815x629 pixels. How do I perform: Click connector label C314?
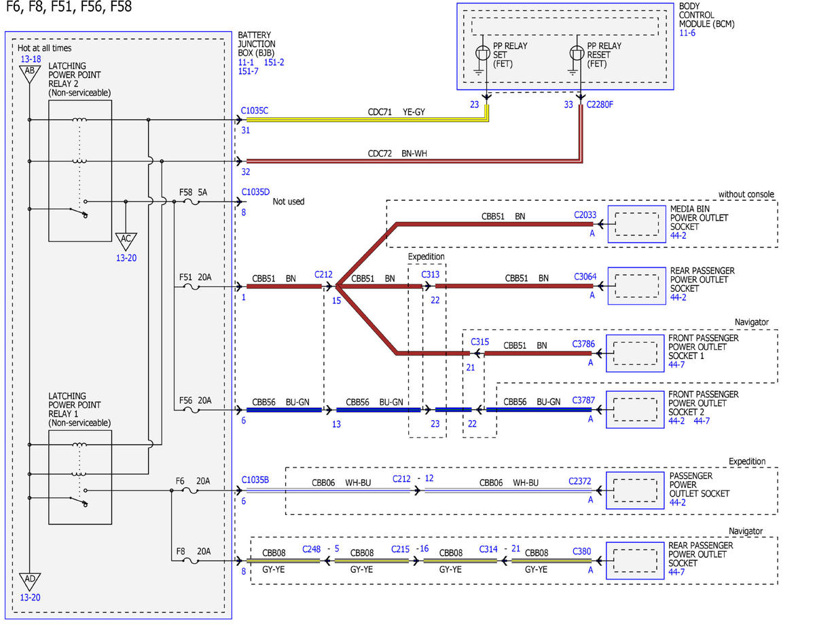(488, 549)
